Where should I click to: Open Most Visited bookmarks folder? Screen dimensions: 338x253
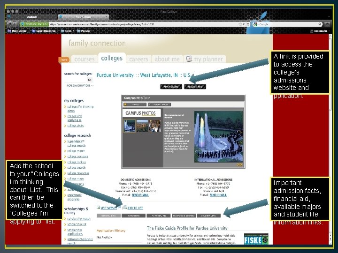coord(17,31)
